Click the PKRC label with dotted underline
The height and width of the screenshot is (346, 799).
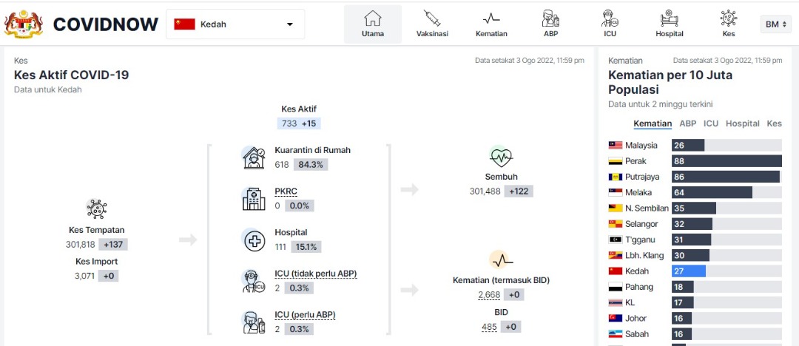click(x=286, y=191)
